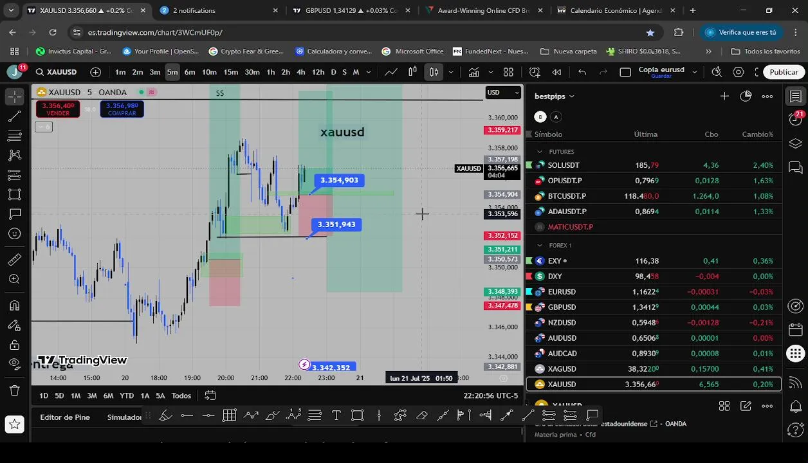Select the line chart type icon
The width and height of the screenshot is (808, 463).
(x=391, y=72)
